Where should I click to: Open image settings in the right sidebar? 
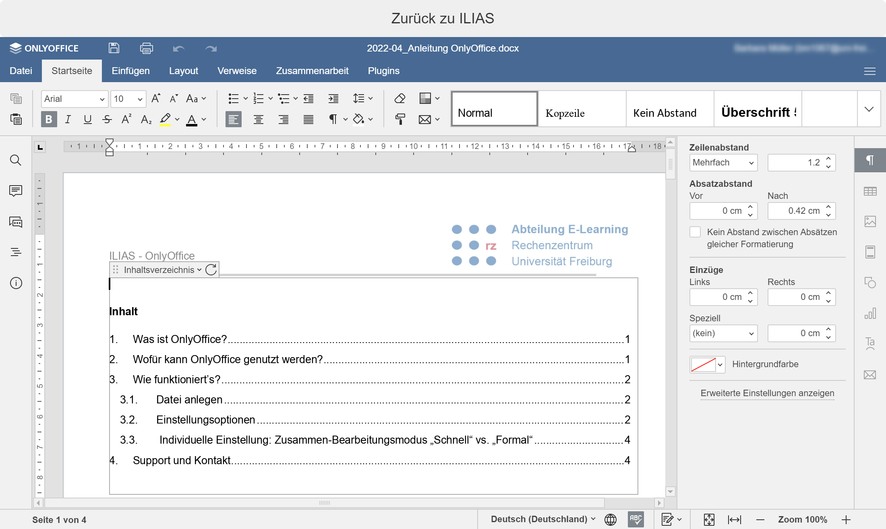pyautogui.click(x=870, y=221)
